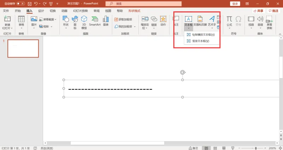Switch to the 切换 Transitions tab
The image size is (283, 150).
(53, 11)
